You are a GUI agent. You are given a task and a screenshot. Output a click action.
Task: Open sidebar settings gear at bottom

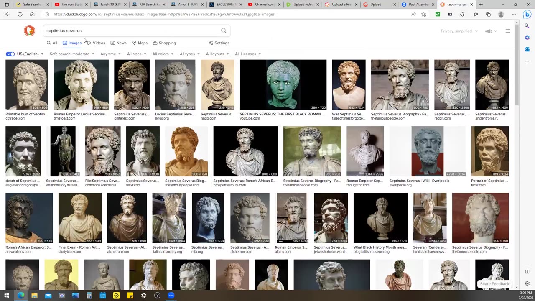coord(527,283)
